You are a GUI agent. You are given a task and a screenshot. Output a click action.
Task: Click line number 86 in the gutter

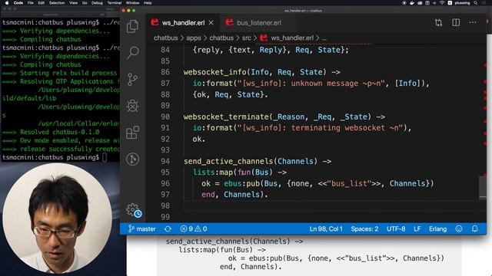point(165,72)
